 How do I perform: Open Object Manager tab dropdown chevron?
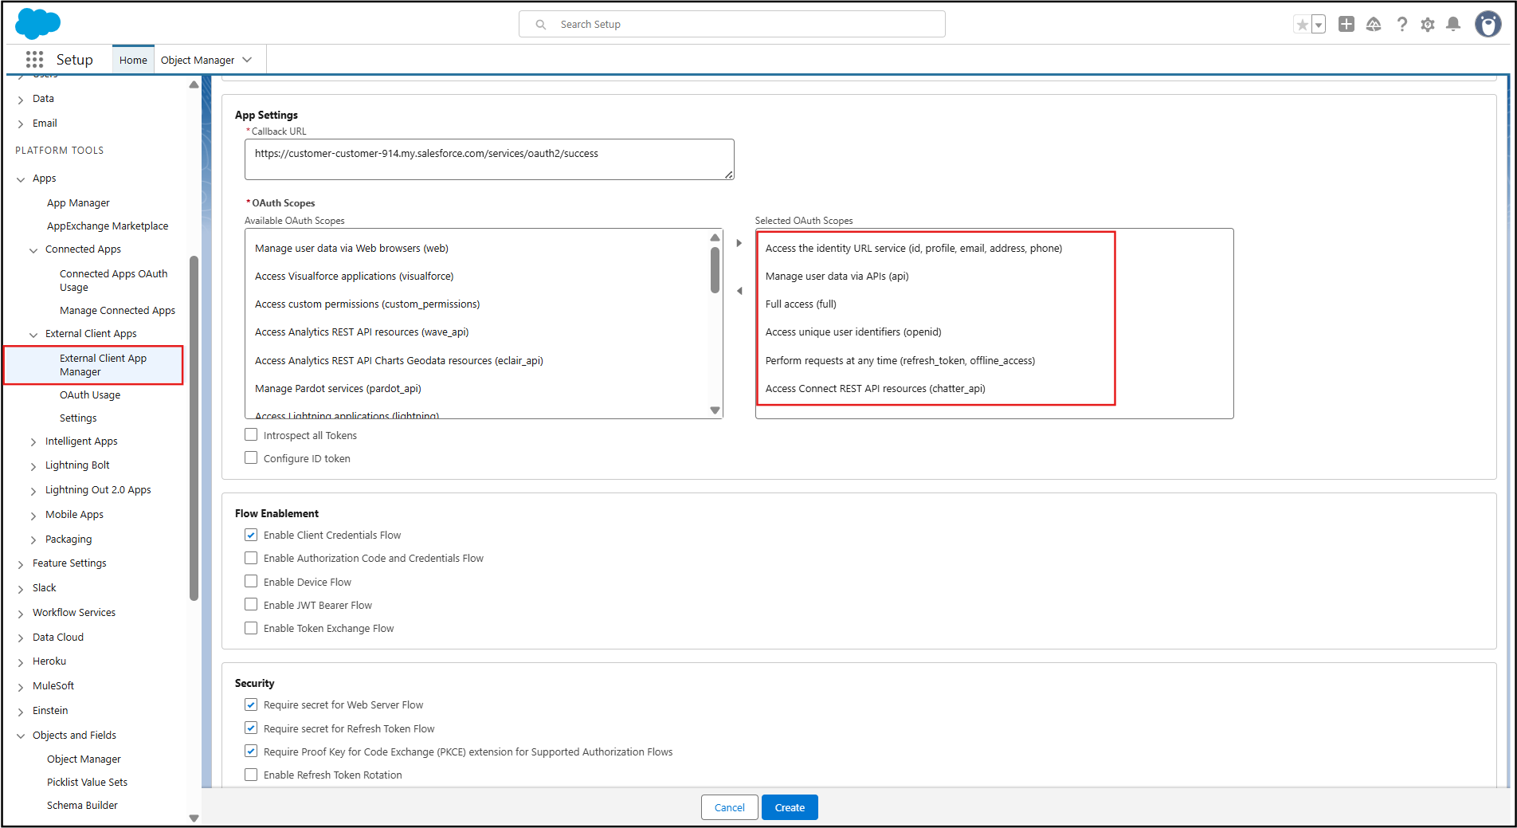click(x=247, y=60)
